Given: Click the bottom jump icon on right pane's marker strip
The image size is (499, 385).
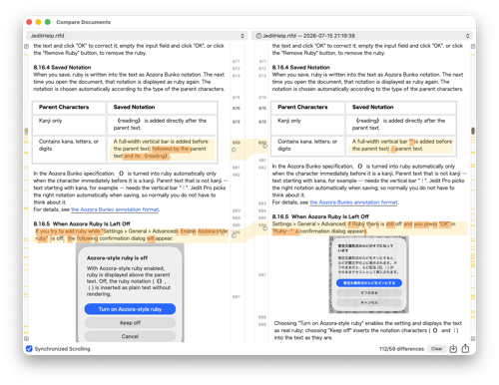Looking at the screenshot, I should click(473, 338).
